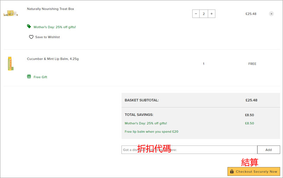Click the Mother's Day offer text under Treat Box
This screenshot has width=283, height=178.
click(54, 27)
